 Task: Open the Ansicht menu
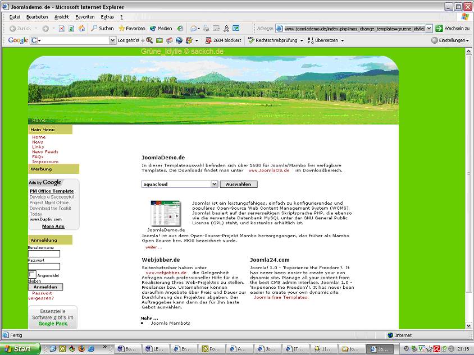coord(62,17)
